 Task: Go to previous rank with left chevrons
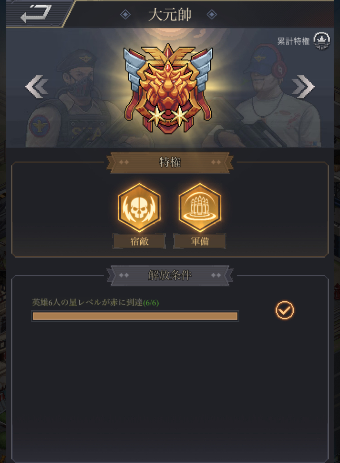click(x=37, y=87)
